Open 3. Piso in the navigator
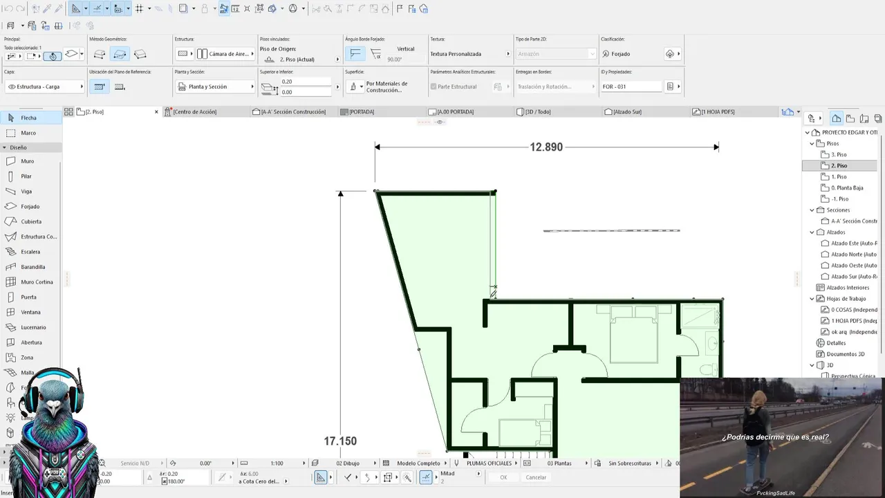 coord(839,154)
